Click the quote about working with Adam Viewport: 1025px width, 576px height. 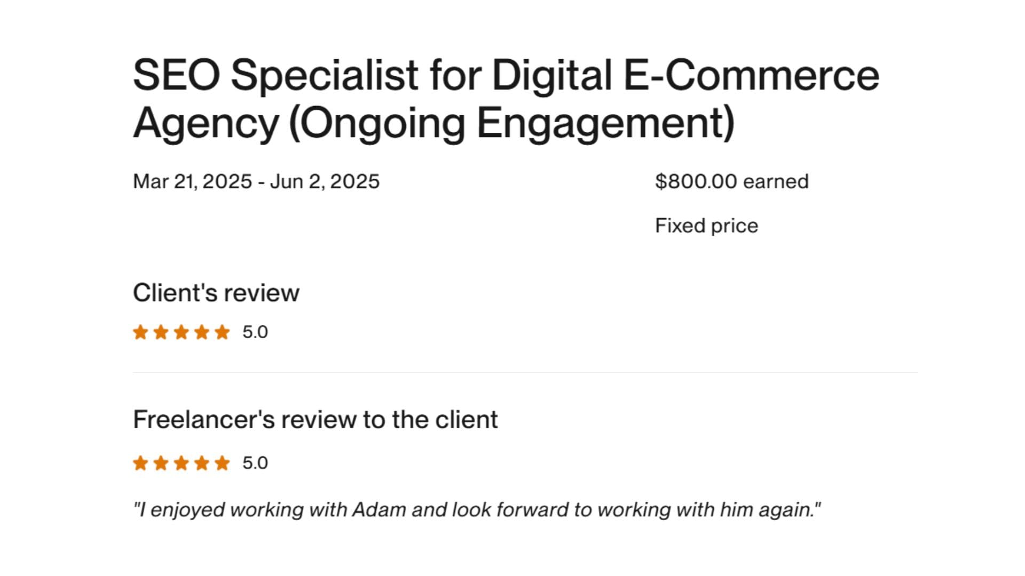477,510
